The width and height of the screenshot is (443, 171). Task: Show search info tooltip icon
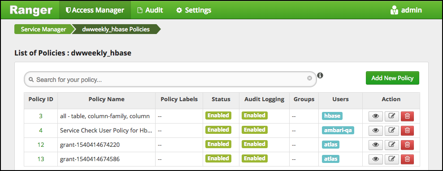pos(320,75)
